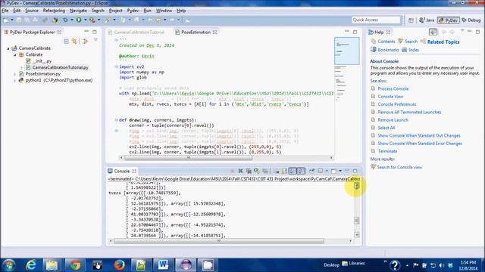The image size is (485, 272).
Task: Click Focus on Active Task icon in explorer
Action: click(86, 42)
